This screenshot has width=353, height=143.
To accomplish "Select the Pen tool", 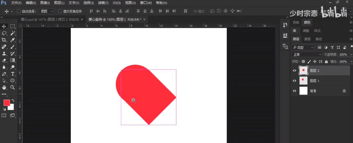I will (4, 74).
